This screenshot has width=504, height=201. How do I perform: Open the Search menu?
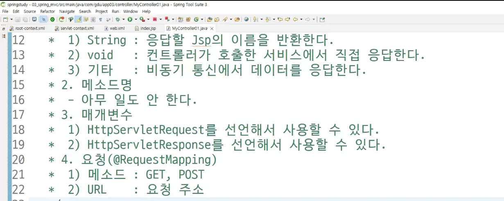coord(85,11)
